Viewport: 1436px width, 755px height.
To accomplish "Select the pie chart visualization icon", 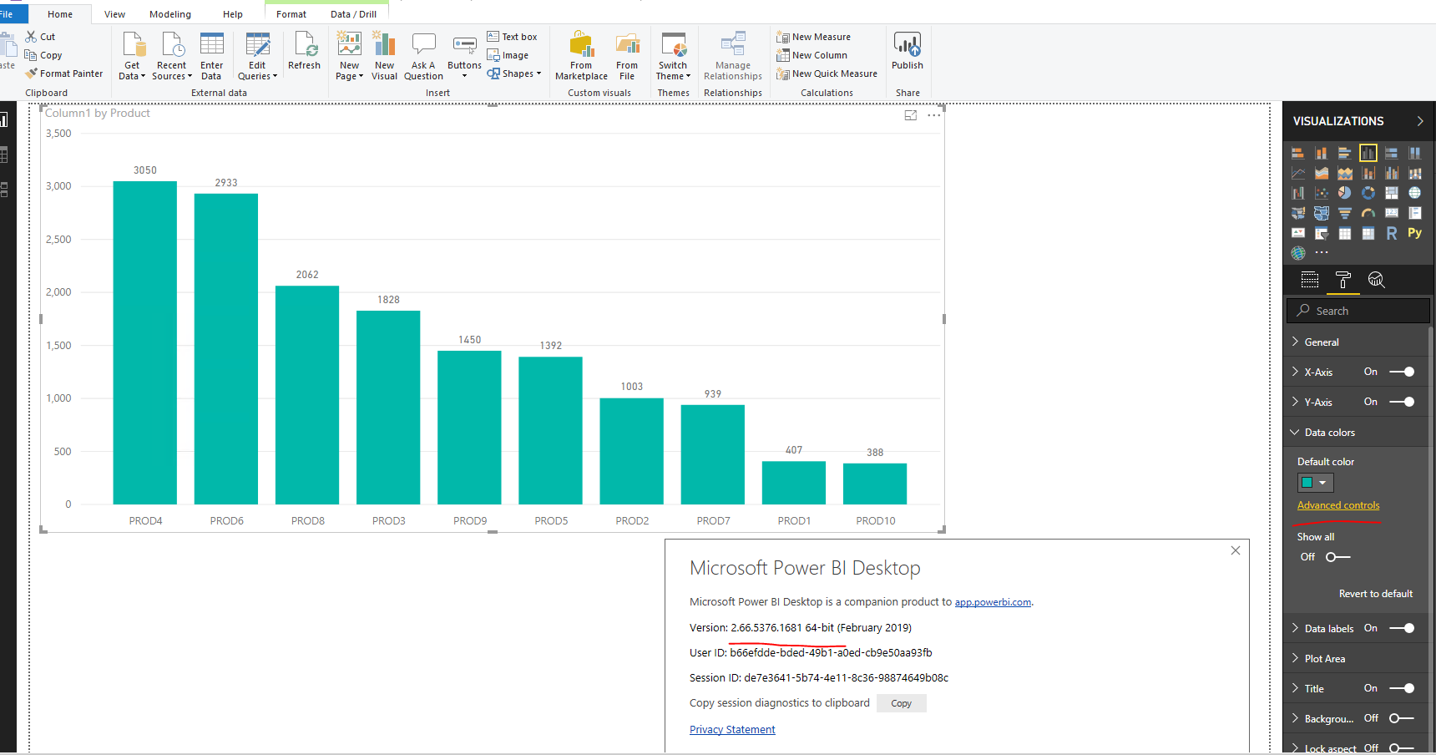I will pyautogui.click(x=1345, y=193).
